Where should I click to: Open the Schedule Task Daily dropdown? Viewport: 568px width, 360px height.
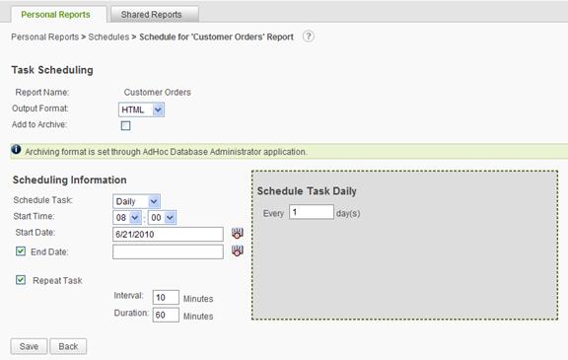point(136,201)
